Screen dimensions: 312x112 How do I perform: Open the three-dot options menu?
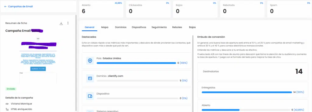(68, 23)
